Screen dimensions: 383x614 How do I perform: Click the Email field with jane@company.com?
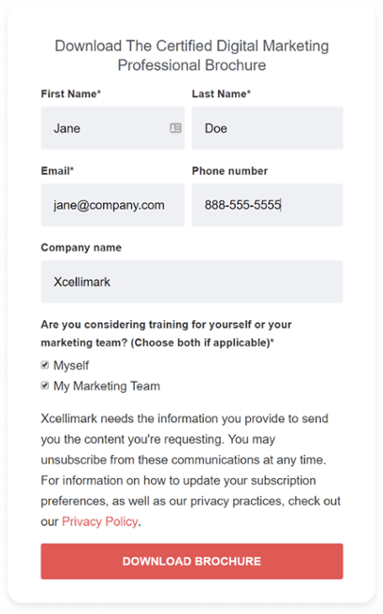[112, 205]
